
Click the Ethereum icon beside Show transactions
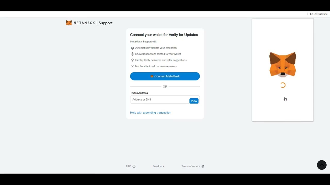click(133, 54)
